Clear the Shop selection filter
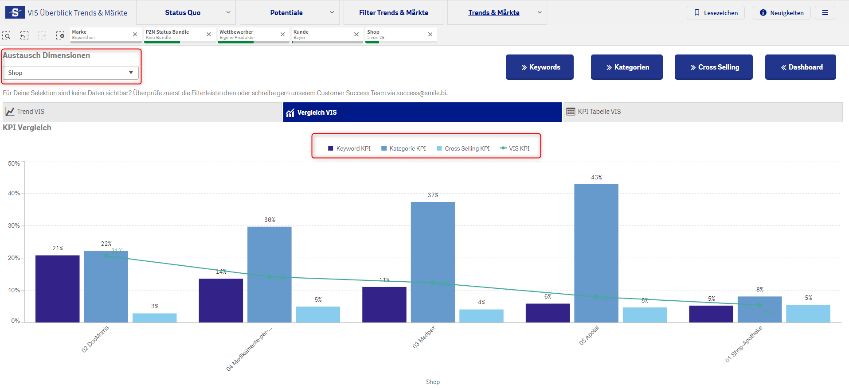The height and width of the screenshot is (388, 849). tap(430, 35)
